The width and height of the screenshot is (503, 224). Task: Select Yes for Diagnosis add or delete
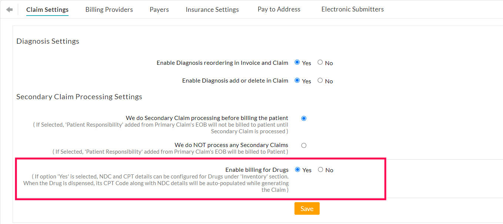[297, 80]
